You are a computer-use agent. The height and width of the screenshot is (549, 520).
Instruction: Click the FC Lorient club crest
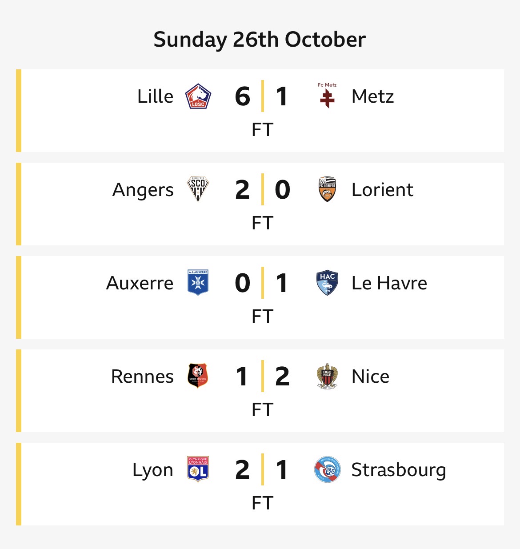(327, 189)
